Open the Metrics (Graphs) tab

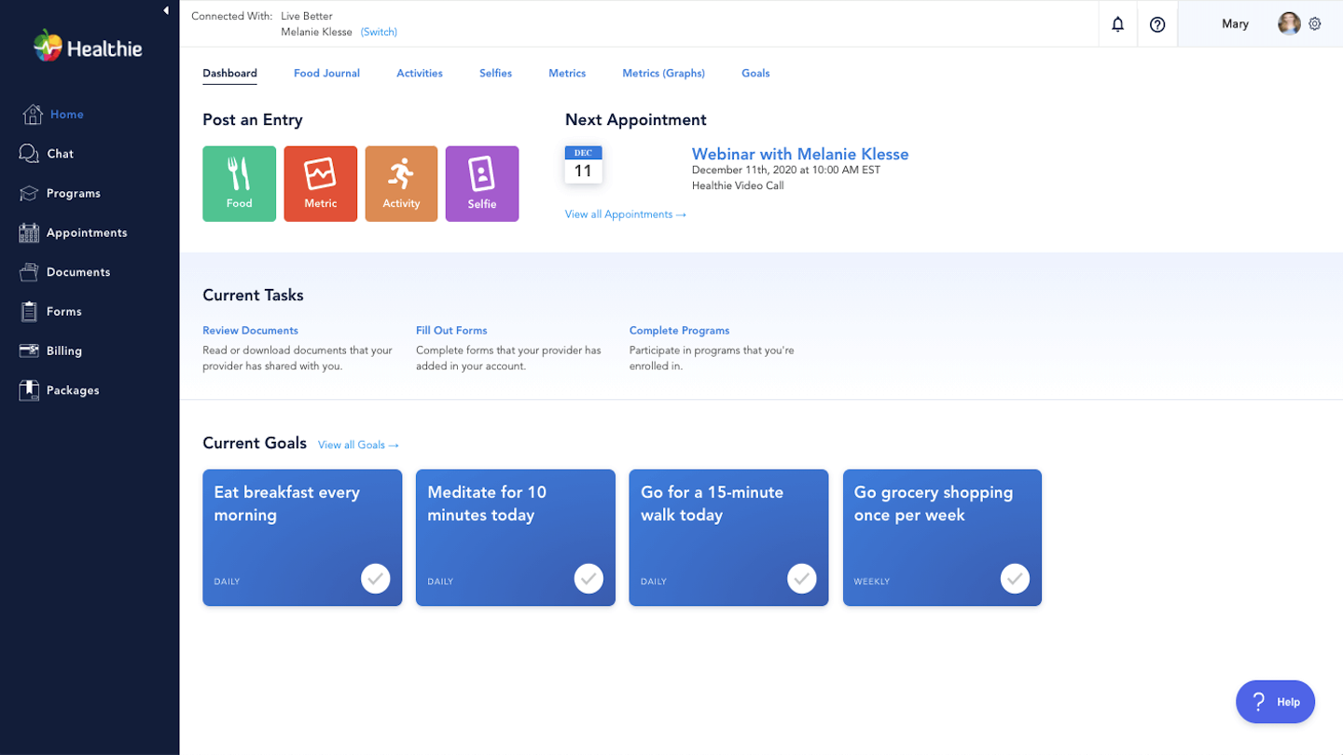coord(663,73)
